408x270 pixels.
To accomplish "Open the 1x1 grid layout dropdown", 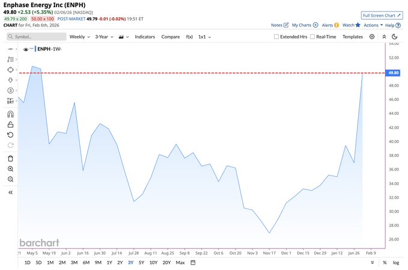I will pyautogui.click(x=204, y=37).
